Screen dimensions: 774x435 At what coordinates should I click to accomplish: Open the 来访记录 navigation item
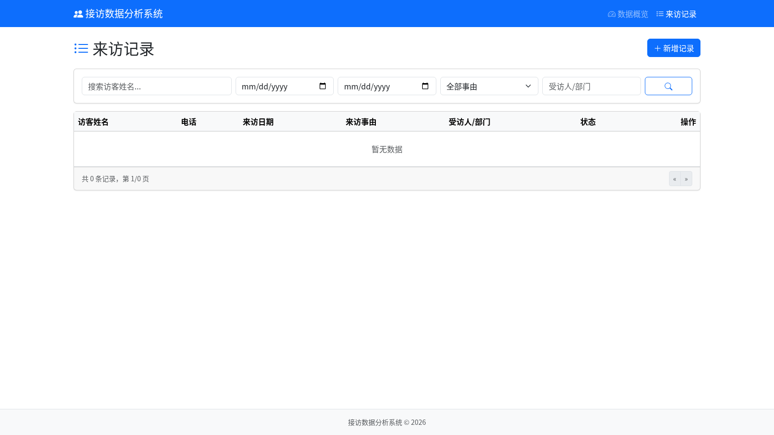click(676, 14)
